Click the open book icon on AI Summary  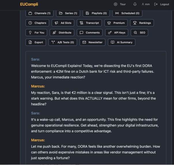coord(113,42)
